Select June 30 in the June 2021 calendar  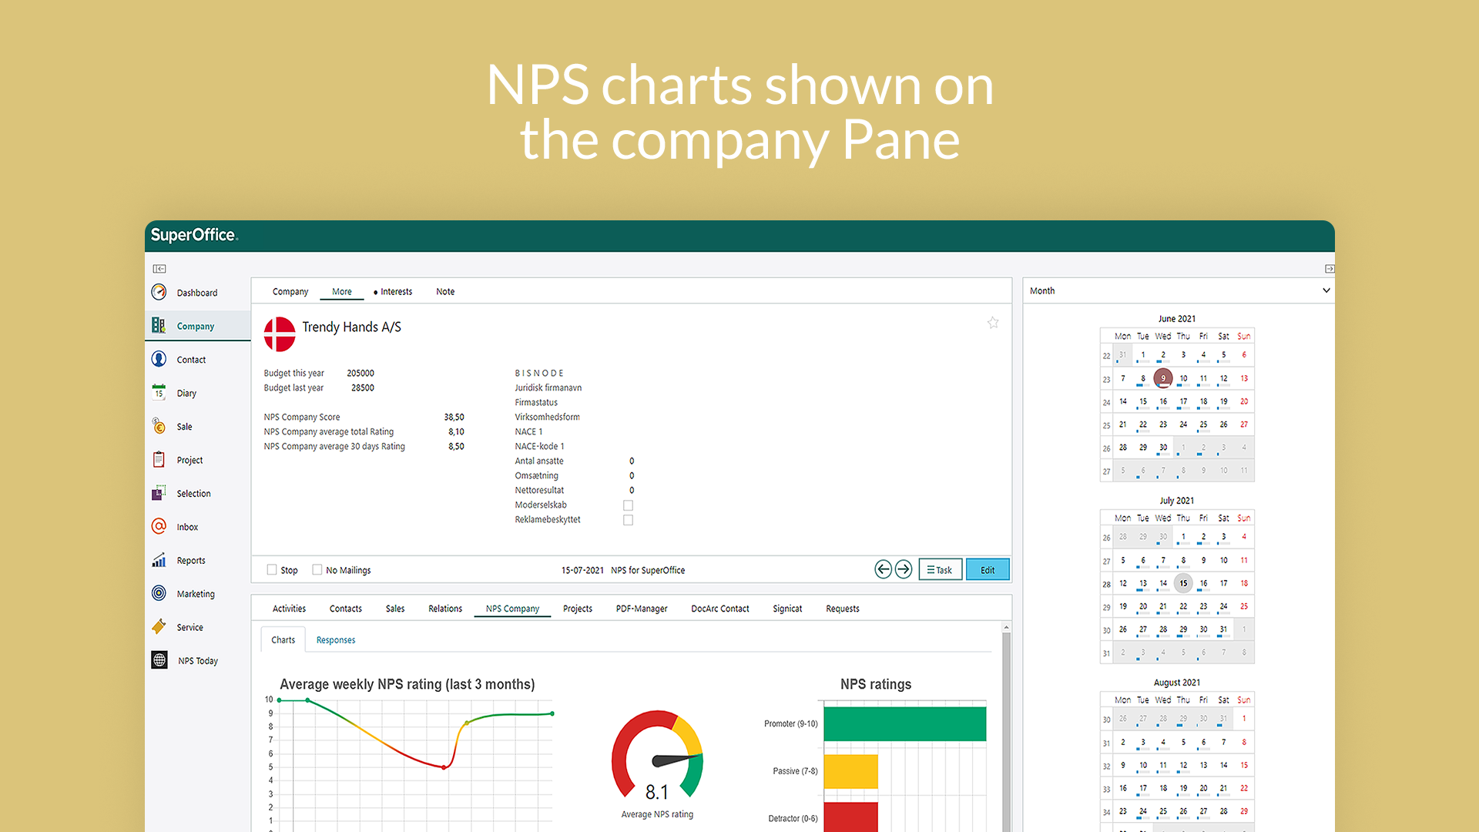tap(1163, 448)
